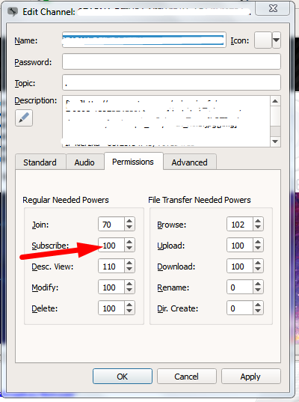Click the Apply button
This screenshot has height=402, width=299.
[x=250, y=376]
